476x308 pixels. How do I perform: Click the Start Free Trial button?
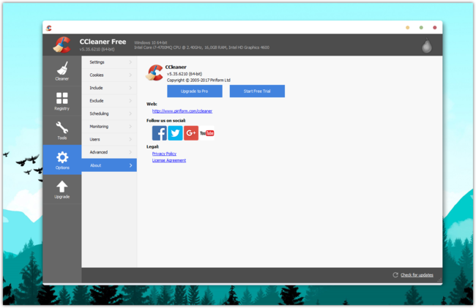(x=257, y=91)
